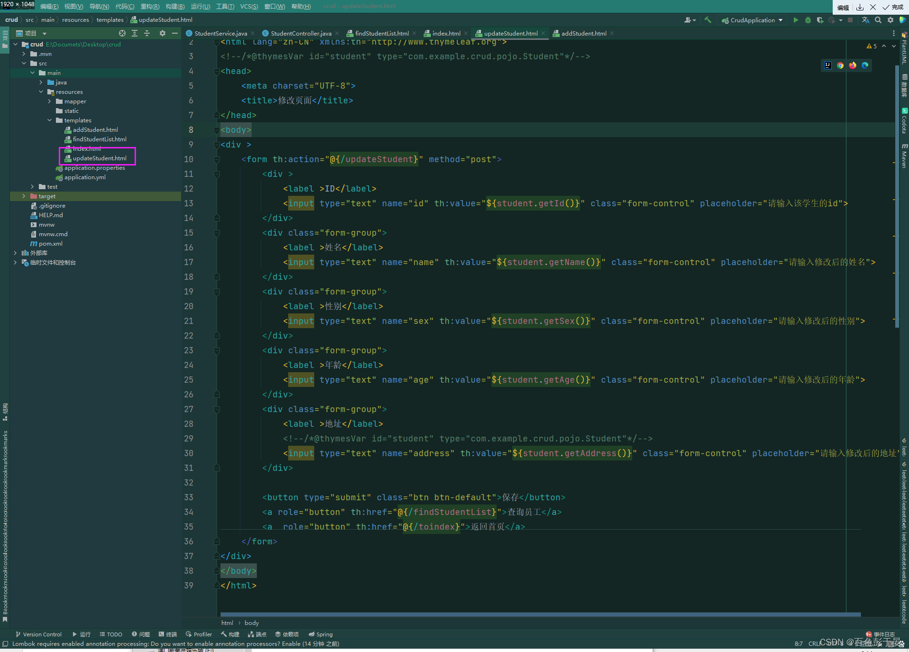Expand the mapper folder

coord(49,101)
